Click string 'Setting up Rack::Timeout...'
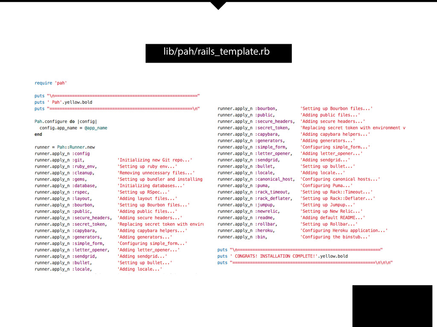This screenshot has width=437, height=327. [336, 192]
